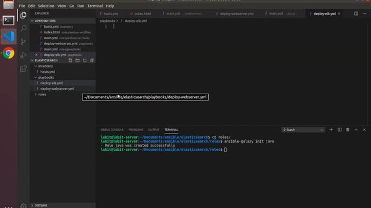Open the Explorer view in activity bar
Viewport: 371px width, 208px height.
[23, 15]
